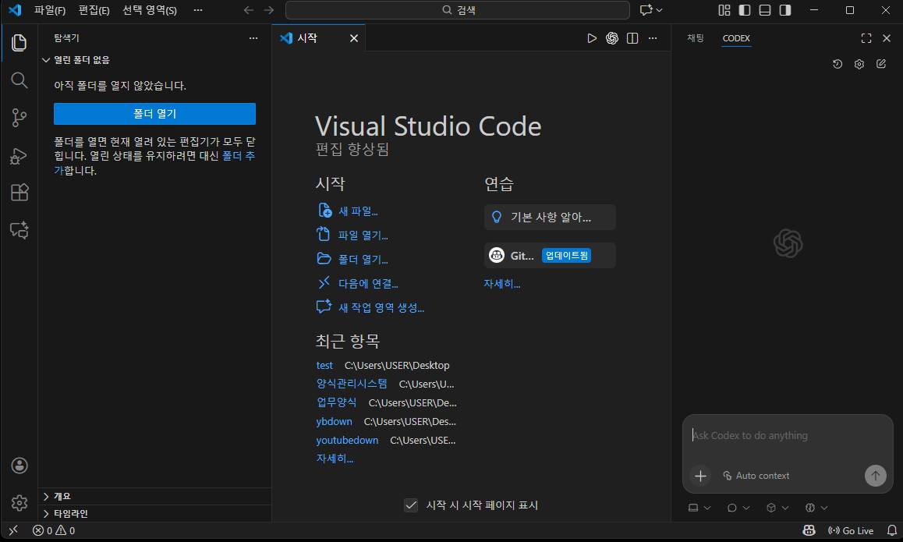The width and height of the screenshot is (903, 542).
Task: Open the title bar ellipsis overflow menu
Action: click(x=198, y=10)
